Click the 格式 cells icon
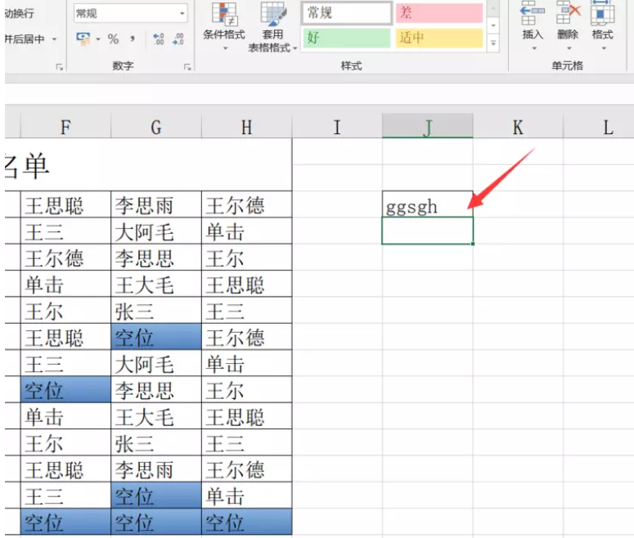This screenshot has height=538, width=634. point(602,14)
